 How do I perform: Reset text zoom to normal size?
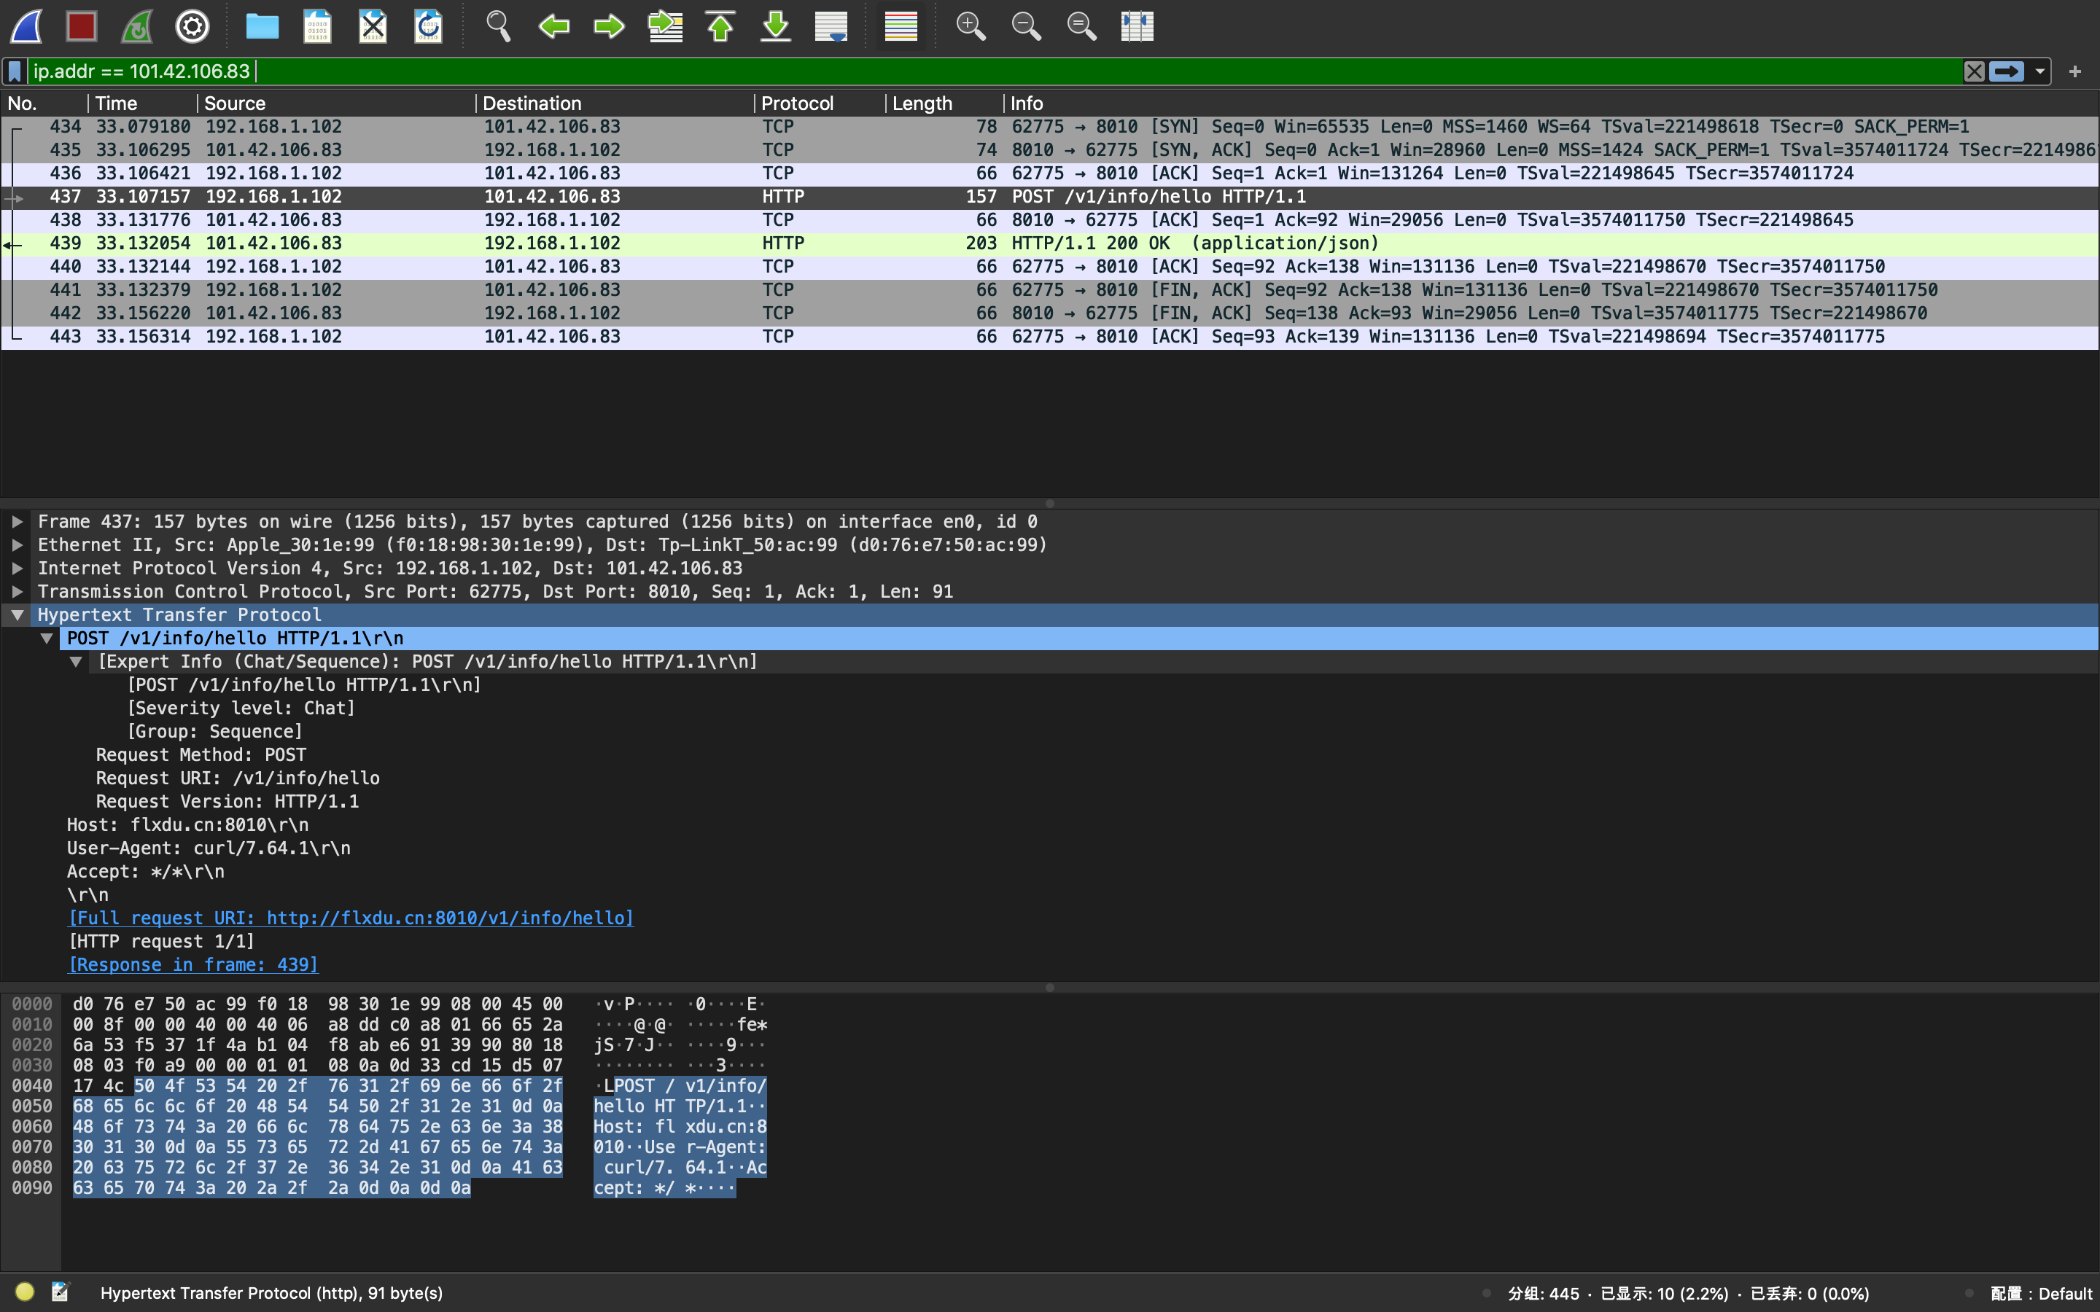coord(1081,26)
